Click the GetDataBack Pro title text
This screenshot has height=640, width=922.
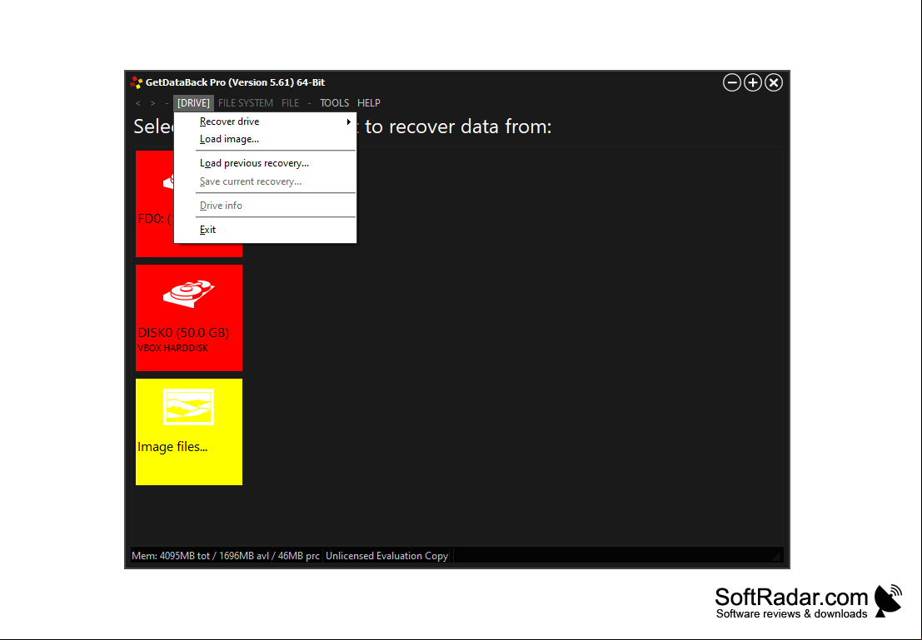pos(235,83)
